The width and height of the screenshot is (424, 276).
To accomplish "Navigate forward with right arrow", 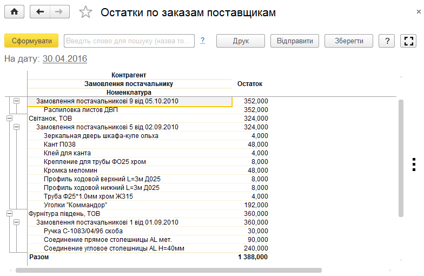I will pyautogui.click(x=59, y=12).
